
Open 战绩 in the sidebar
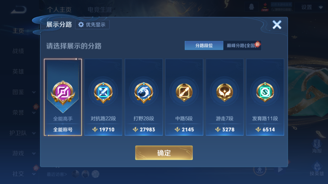(x=18, y=51)
